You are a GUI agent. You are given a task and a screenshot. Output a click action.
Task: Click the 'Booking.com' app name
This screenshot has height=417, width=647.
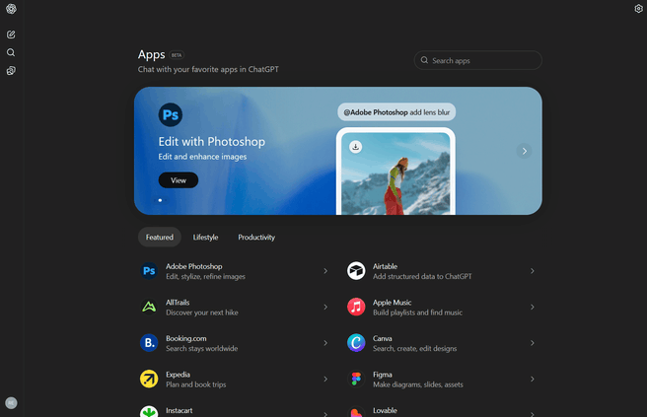186,338
